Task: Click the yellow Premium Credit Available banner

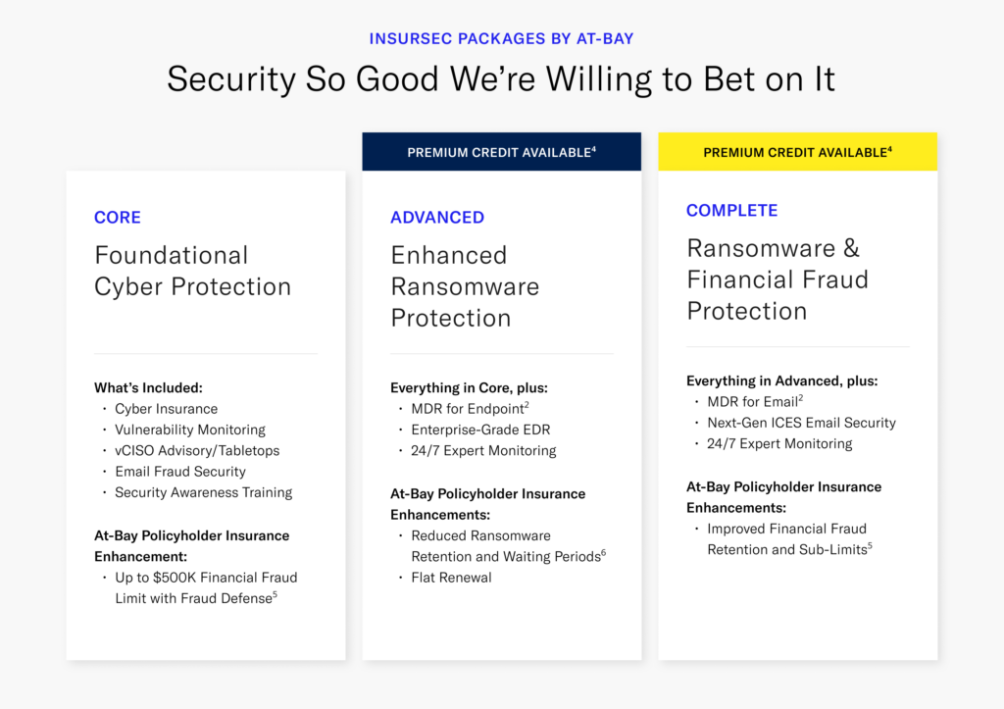Action: coord(797,152)
